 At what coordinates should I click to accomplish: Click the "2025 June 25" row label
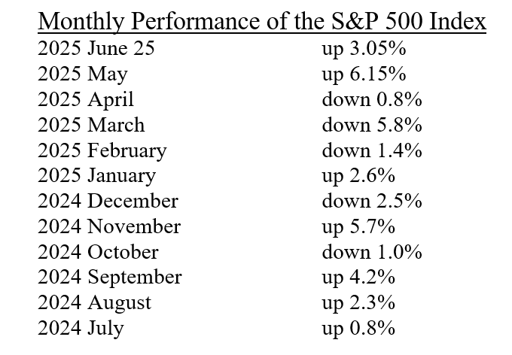(x=97, y=49)
